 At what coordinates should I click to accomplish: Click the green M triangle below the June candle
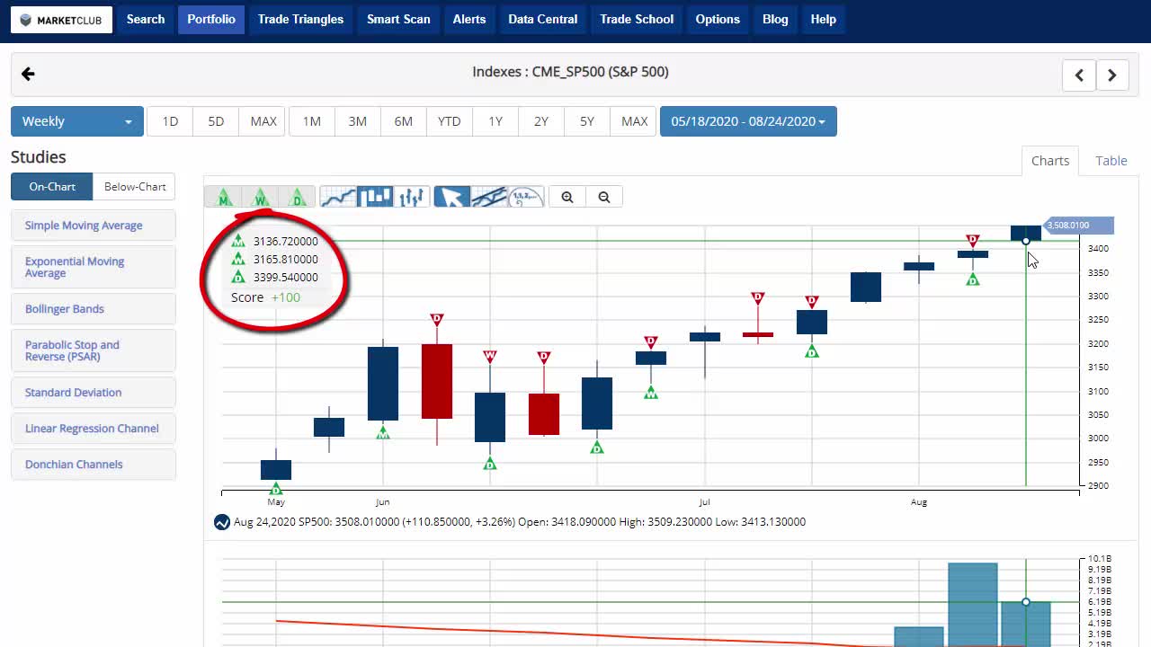pos(383,432)
